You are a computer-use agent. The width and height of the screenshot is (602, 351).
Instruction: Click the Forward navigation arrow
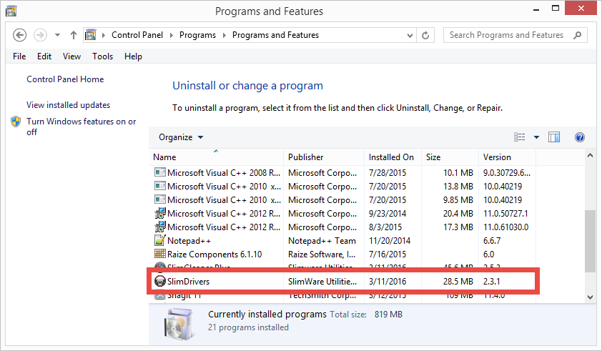(40, 35)
